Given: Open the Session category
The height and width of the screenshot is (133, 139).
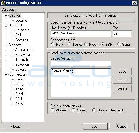Looking at the screenshot, I should tap(15, 15).
